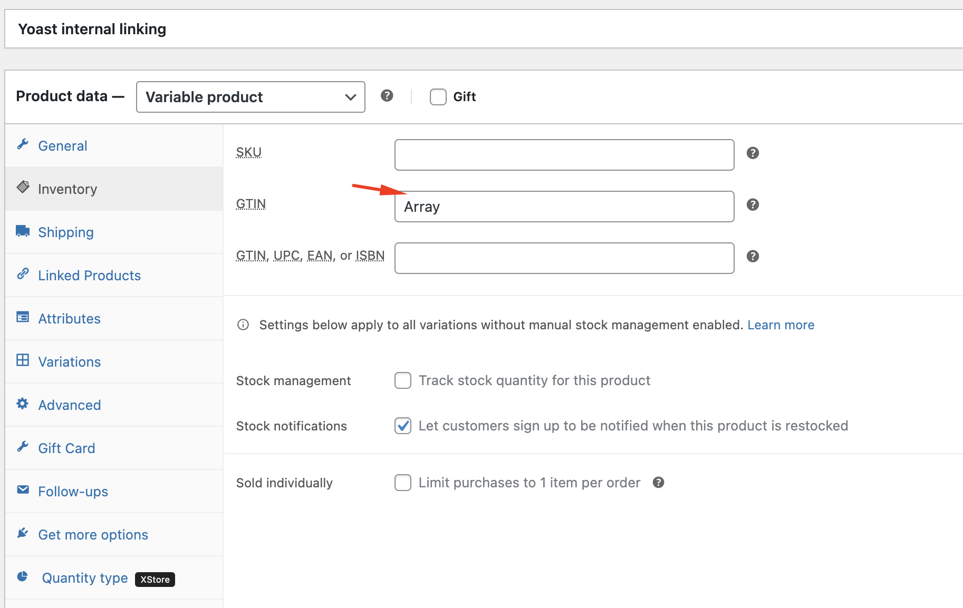Click the pie chart icon beside Quantity type
963x608 pixels.
pyautogui.click(x=23, y=576)
